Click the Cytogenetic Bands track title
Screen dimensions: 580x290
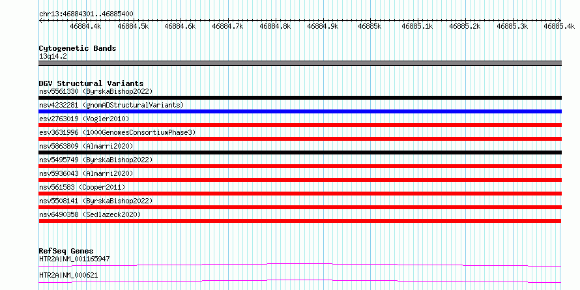pyautogui.click(x=78, y=48)
